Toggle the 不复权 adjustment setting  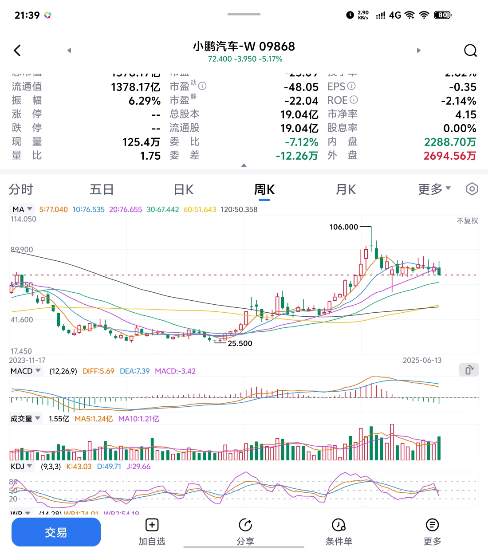(468, 220)
